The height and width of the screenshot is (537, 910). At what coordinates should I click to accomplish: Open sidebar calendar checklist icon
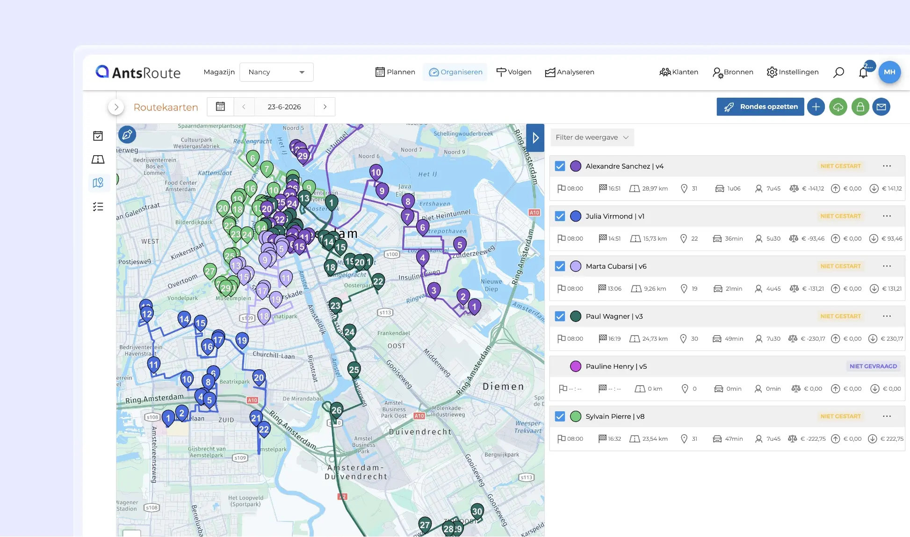point(98,136)
